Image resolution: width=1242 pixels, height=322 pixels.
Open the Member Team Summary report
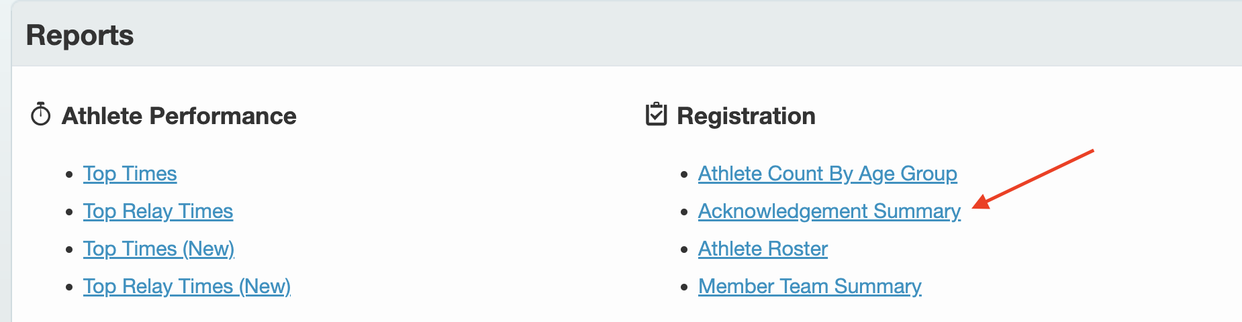click(x=810, y=286)
